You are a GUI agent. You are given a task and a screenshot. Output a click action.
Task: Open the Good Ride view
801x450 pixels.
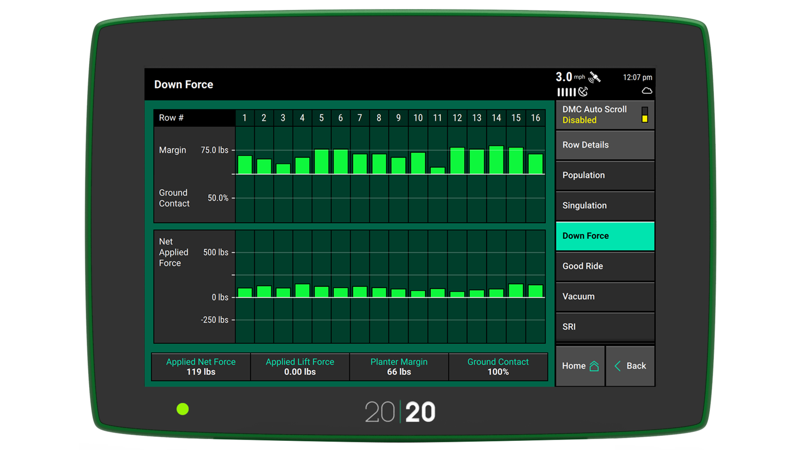tap(605, 266)
